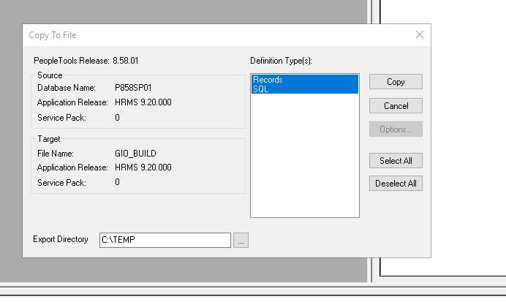Click the Copy button
The image size is (506, 305).
[x=396, y=82]
